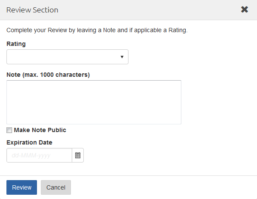Toggle via the Make Note Public label

click(40, 130)
